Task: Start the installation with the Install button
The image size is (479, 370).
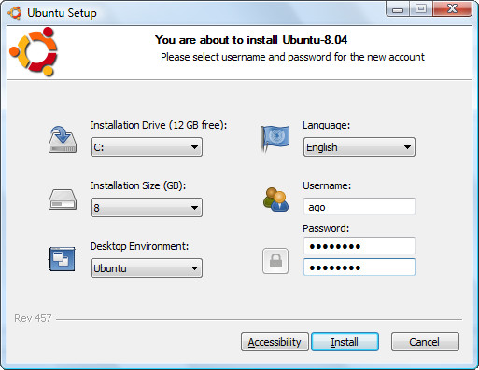Action: click(x=345, y=342)
